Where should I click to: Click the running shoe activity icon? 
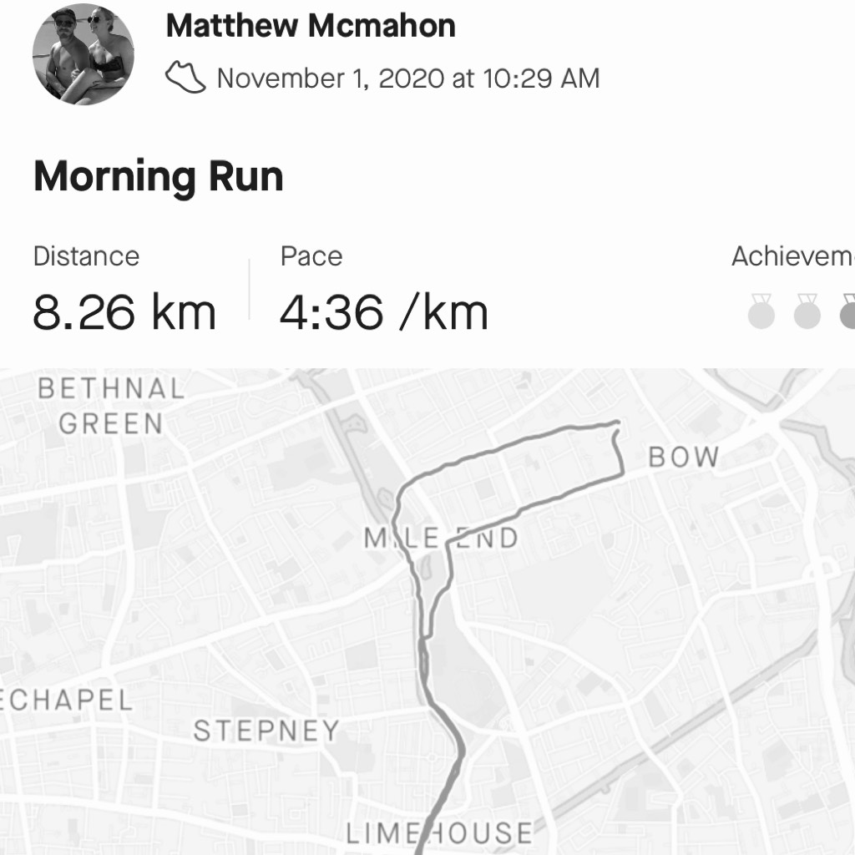185,78
